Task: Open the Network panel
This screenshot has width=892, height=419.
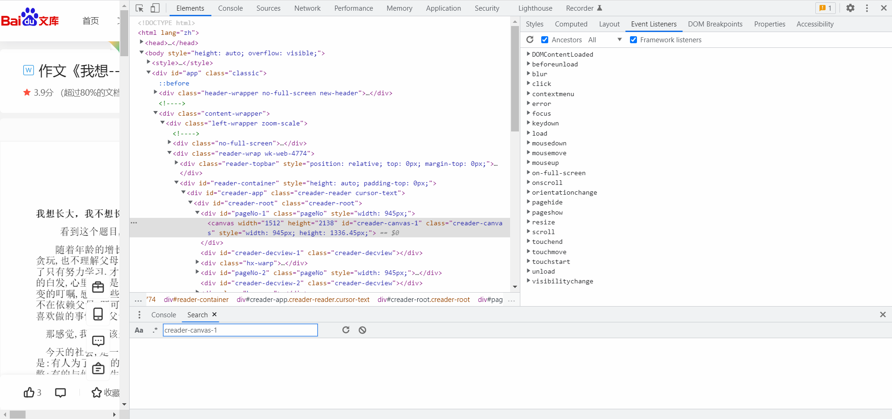Action: (x=307, y=8)
